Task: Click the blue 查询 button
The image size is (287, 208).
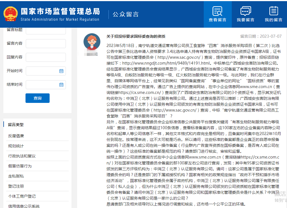Action: click(38, 98)
